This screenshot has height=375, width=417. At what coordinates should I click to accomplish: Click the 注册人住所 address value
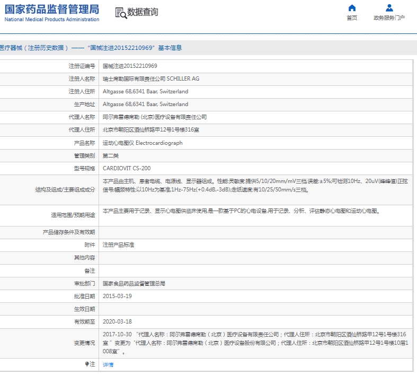coord(146,92)
